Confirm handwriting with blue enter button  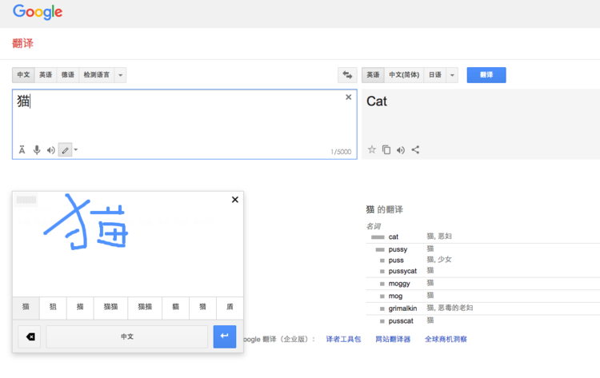[x=225, y=336]
